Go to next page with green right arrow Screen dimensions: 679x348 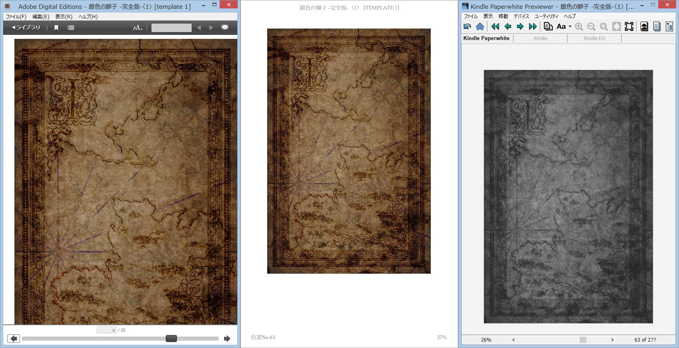pos(520,26)
